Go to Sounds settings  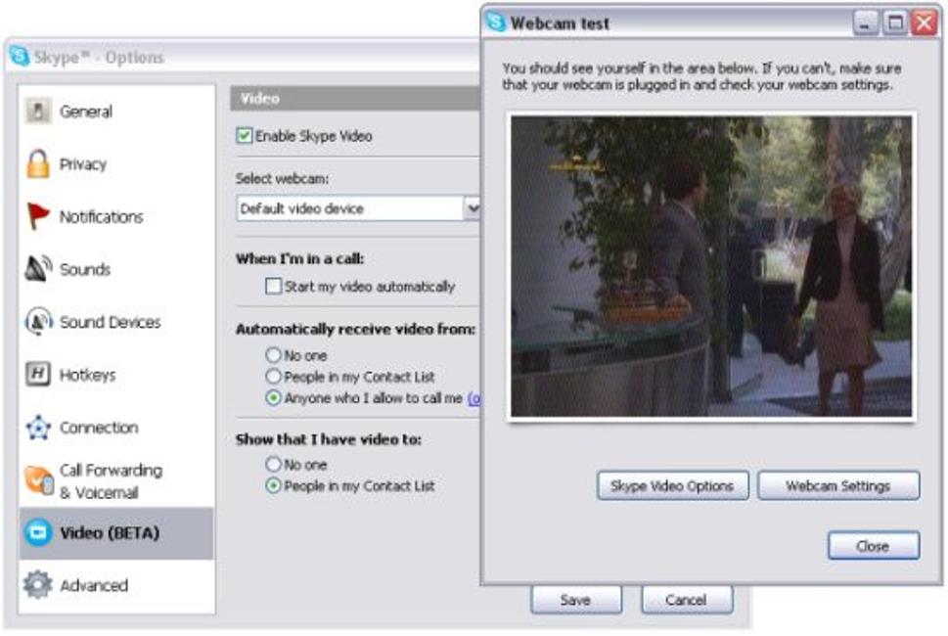(116, 269)
